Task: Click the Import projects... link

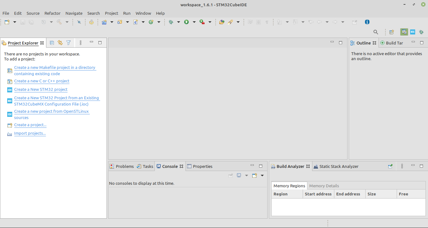Action: click(30, 133)
